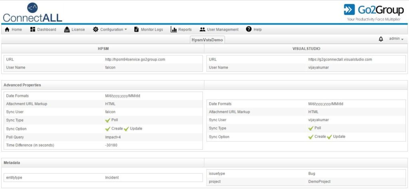Click Time Difference value -30180
Viewport: 409px width, 189px height.
(111, 145)
